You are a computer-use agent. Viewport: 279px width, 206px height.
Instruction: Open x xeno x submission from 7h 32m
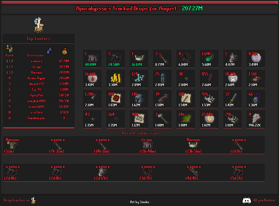pos(57,145)
